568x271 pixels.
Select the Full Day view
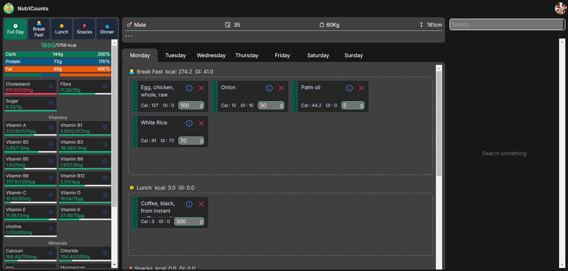[x=15, y=29]
